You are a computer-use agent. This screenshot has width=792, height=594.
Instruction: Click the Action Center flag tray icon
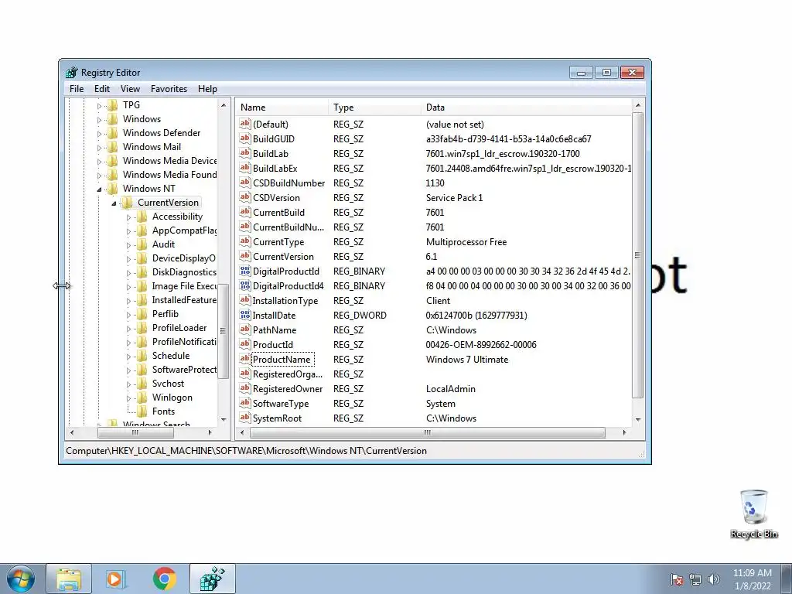(x=677, y=579)
